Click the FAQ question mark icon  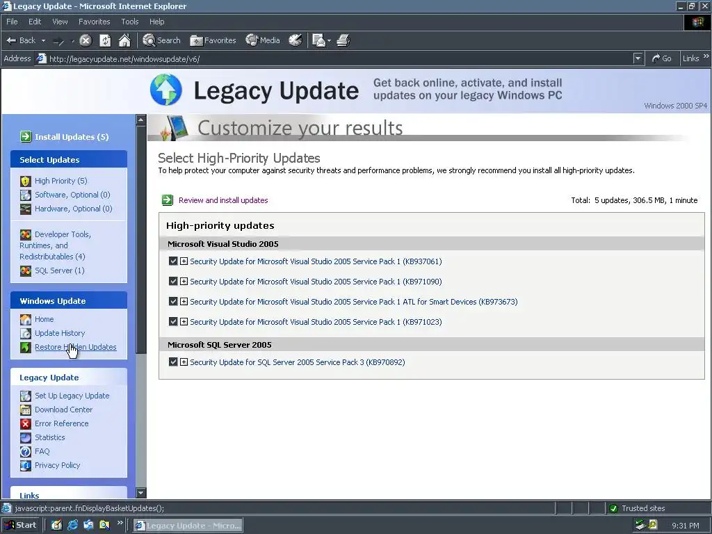[x=26, y=451]
